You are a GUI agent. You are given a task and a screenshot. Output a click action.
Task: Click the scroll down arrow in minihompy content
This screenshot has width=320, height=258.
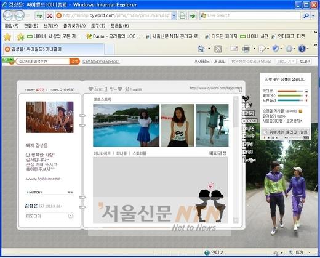(236, 220)
